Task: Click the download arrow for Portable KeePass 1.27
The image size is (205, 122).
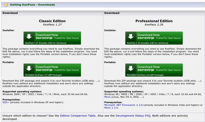Action: (x=29, y=68)
